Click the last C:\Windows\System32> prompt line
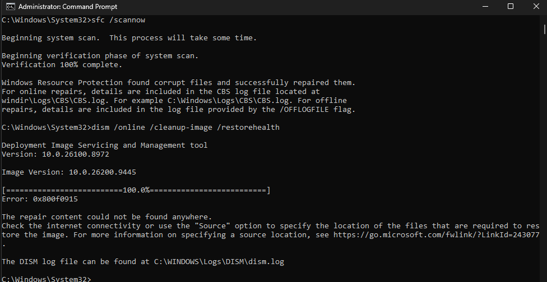 [x=47, y=279]
